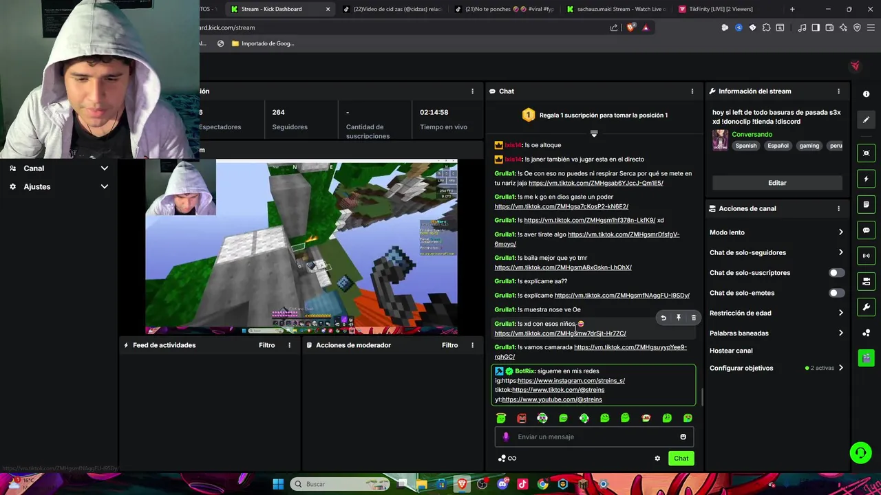Click the lightning bolt icon in right sidebar

pyautogui.click(x=867, y=179)
